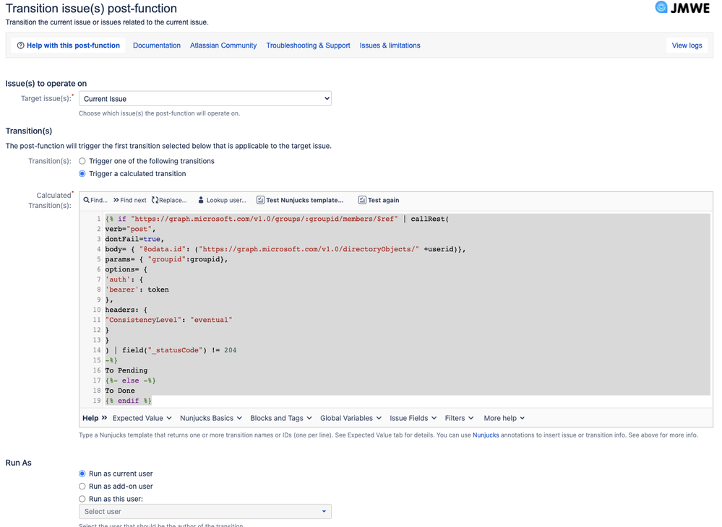Click the Find magnifier icon in editor toolbar

[x=86, y=200]
